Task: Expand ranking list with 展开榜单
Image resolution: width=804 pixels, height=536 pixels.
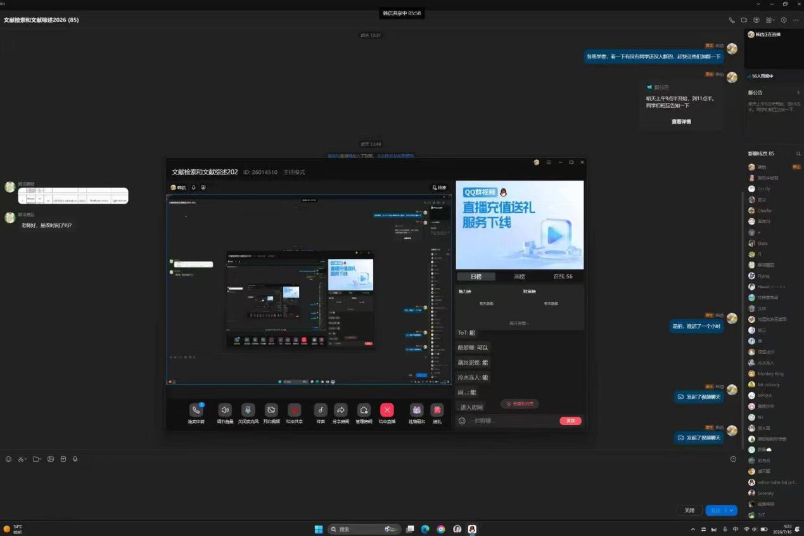Action: click(x=519, y=324)
